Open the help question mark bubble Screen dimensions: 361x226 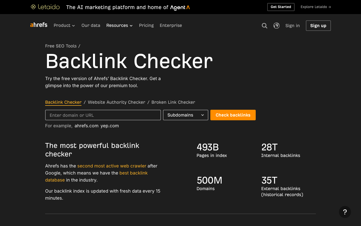point(345,212)
